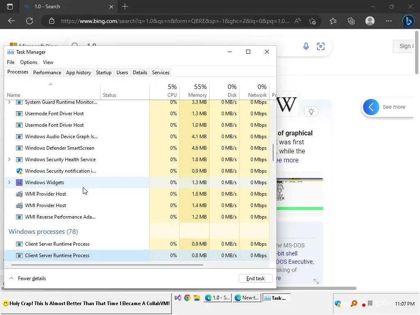This screenshot has width=420, height=315.
Task: Click the orange magnifier tray icon
Action: (354, 304)
